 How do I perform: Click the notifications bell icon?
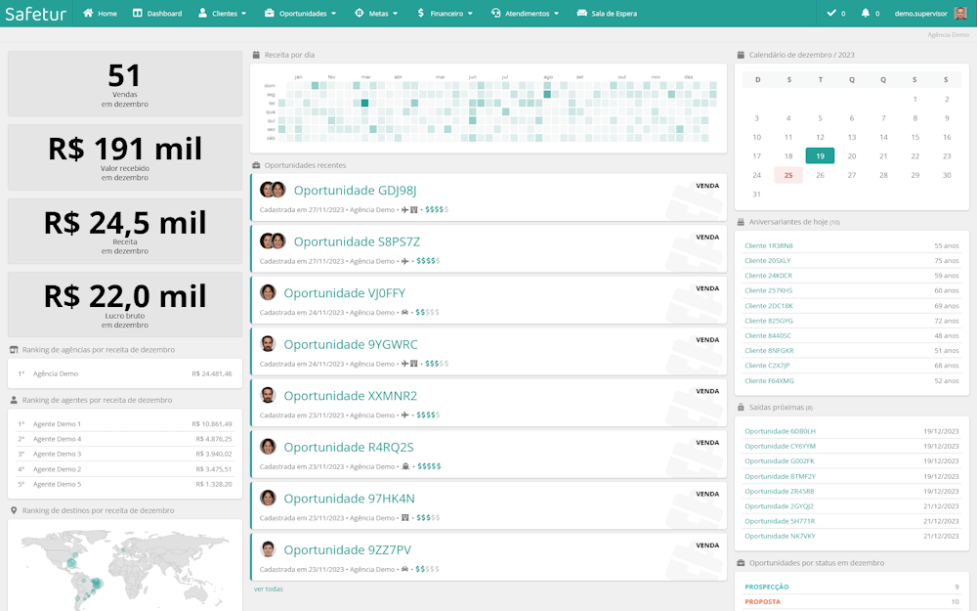[866, 14]
